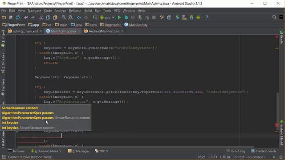Click the java breadcrumb folder
Screen dimensions: 285x160
coord(76,25)
